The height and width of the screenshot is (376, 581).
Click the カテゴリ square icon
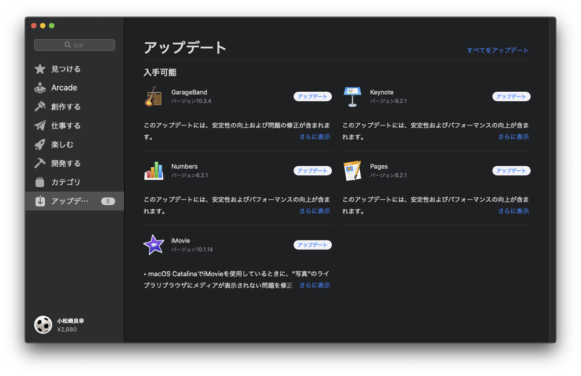point(40,182)
